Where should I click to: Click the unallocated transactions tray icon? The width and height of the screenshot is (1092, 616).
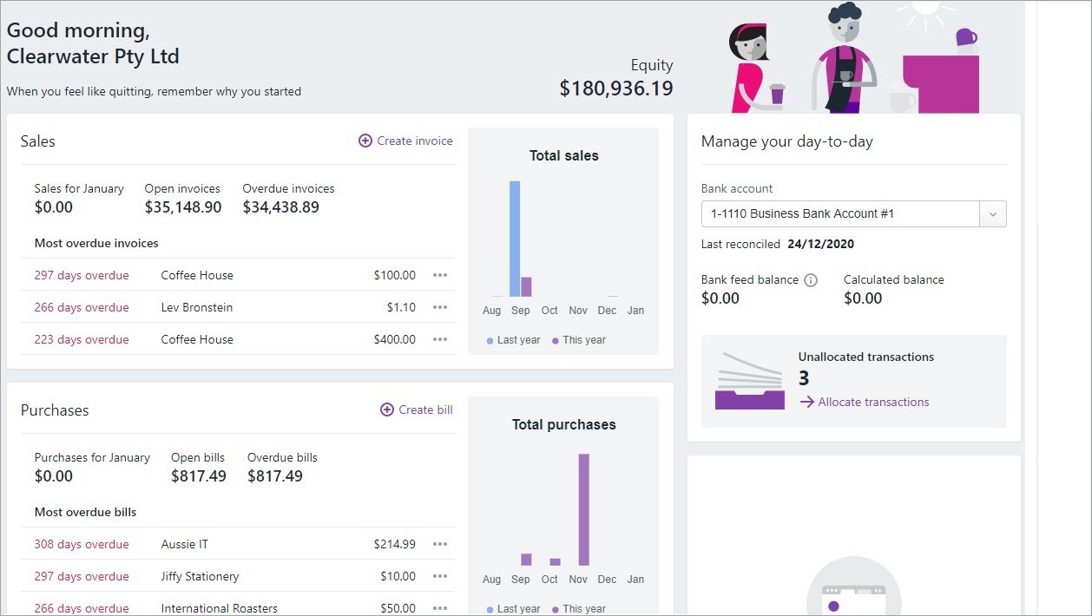click(750, 380)
